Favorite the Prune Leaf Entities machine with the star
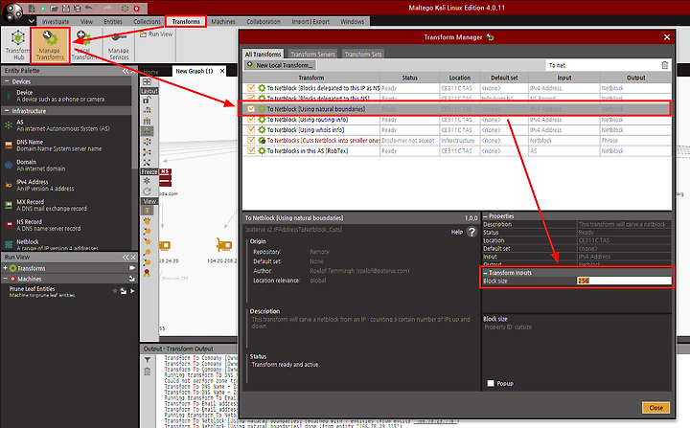This screenshot has height=428, width=690. [115, 291]
